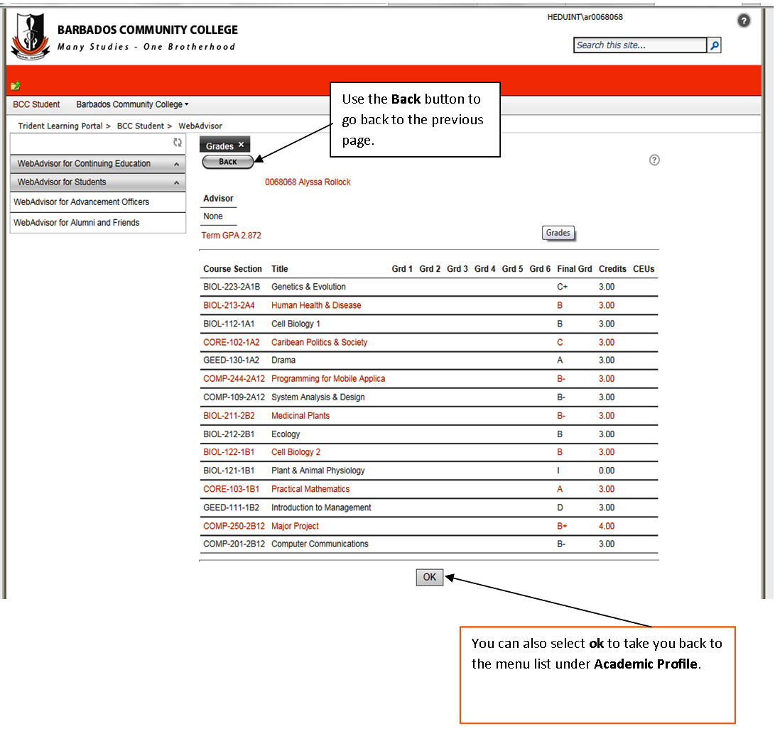
Task: Click the WebAdvisor breadcrumb link
Action: 200,126
